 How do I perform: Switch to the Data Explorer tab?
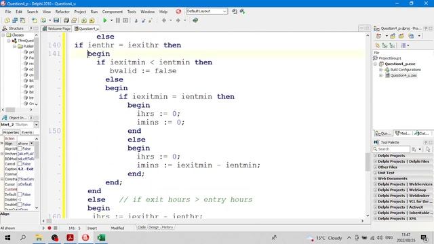[x=422, y=134]
